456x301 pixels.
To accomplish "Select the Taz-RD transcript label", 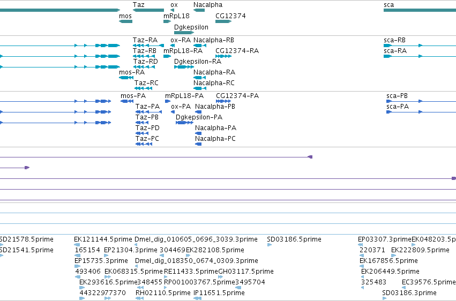I will click(x=146, y=61).
